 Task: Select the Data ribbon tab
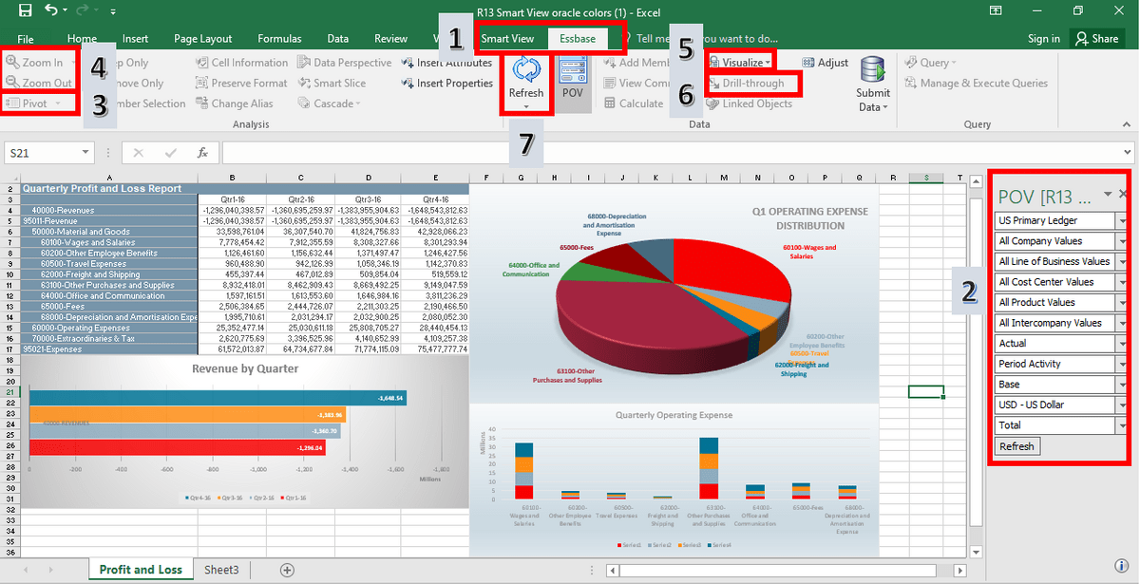pyautogui.click(x=338, y=39)
